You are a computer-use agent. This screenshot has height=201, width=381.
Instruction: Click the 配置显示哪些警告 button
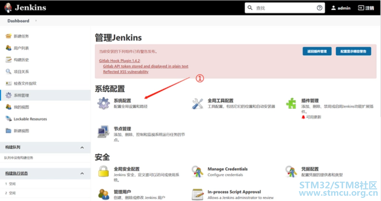353,51
